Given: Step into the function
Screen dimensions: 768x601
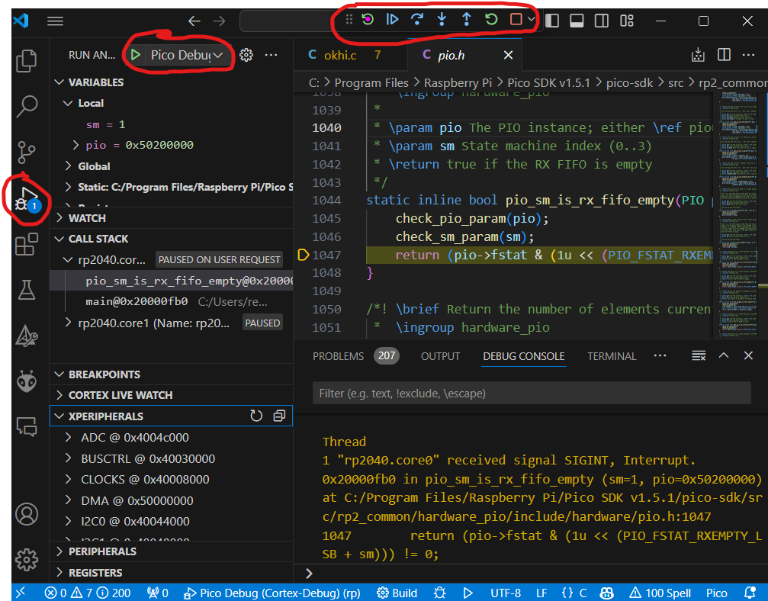Looking at the screenshot, I should point(442,20).
